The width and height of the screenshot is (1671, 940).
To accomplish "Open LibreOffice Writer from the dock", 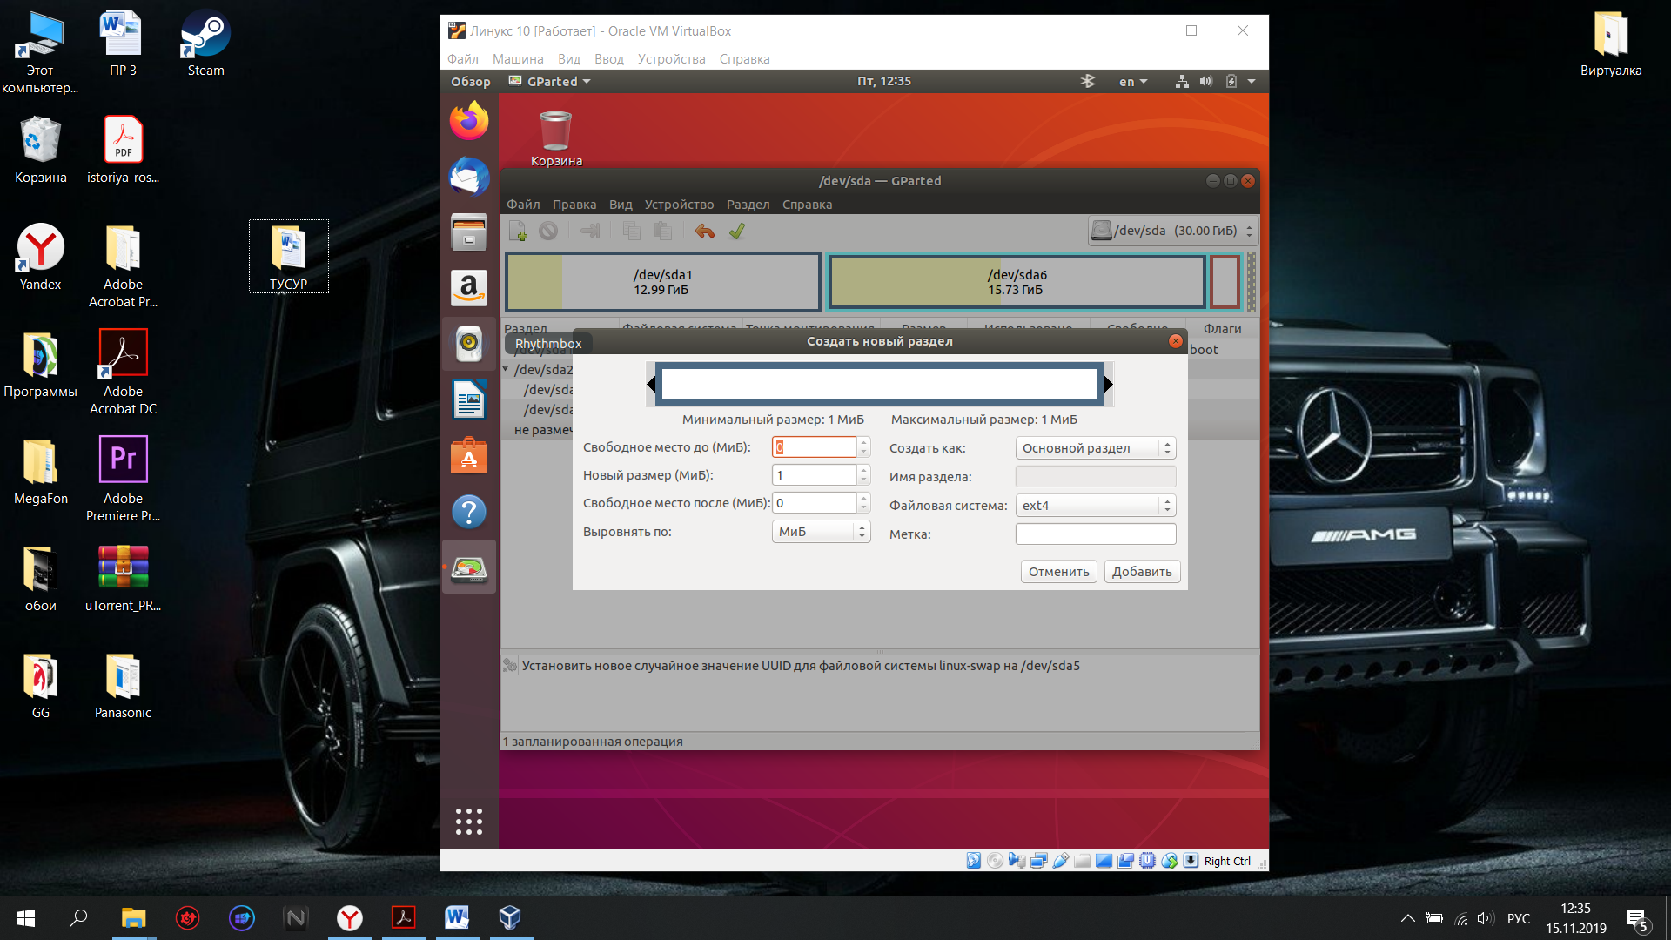I will 469,400.
